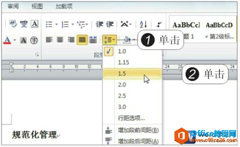
Task: Click the shading paint bucket icon
Action: coord(127,40)
